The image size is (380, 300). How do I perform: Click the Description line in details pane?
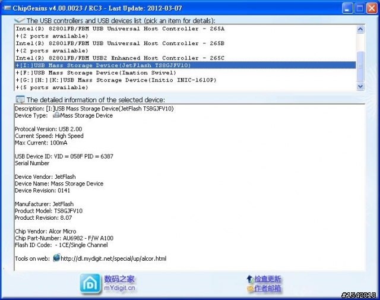point(94,109)
